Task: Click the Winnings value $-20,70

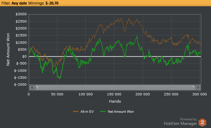Action: pyautogui.click(x=52, y=3)
